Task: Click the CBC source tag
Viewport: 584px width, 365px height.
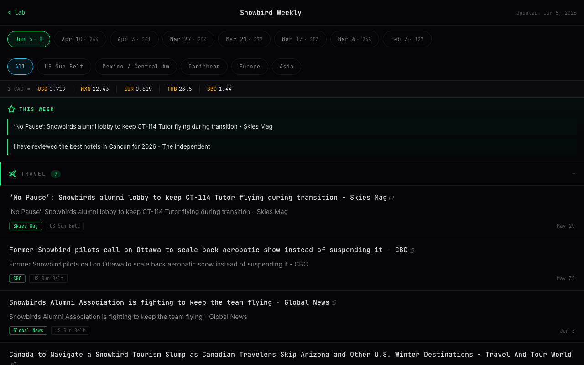Action: [x=17, y=279]
